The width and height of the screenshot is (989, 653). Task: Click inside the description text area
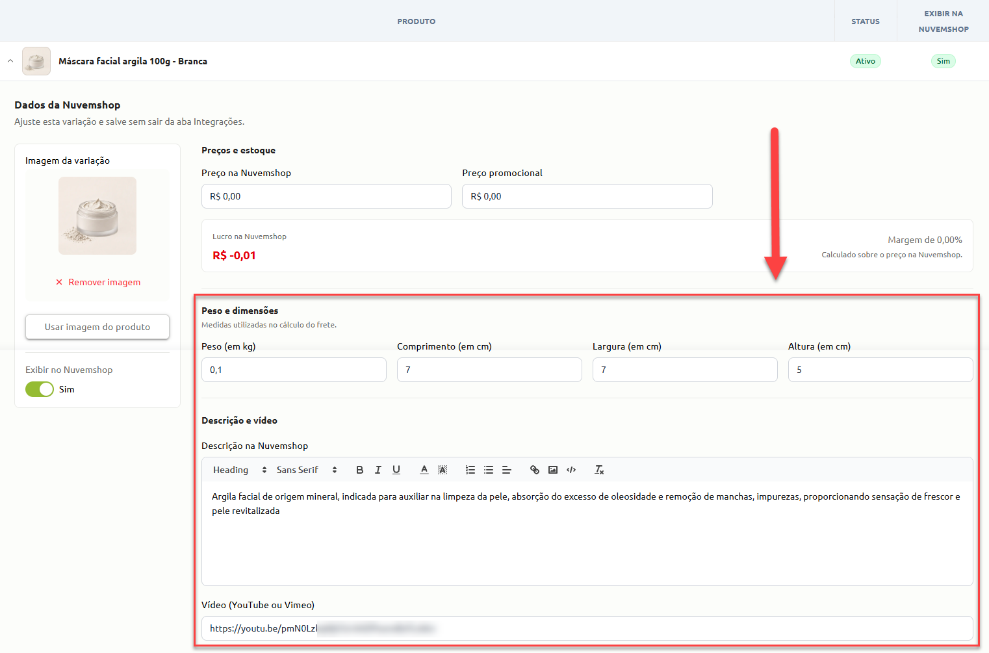point(587,533)
